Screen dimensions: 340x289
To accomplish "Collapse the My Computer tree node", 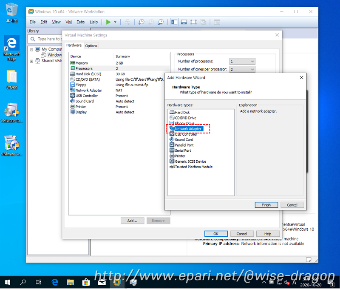I will (31, 50).
